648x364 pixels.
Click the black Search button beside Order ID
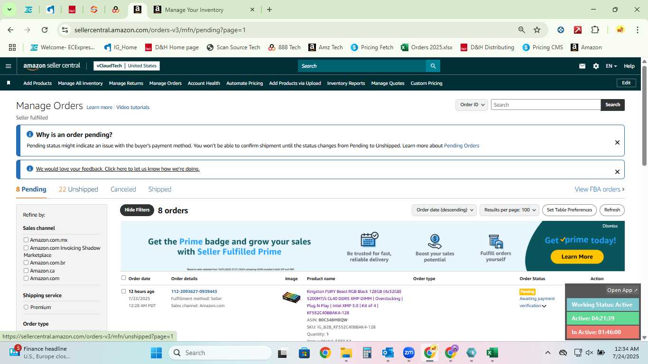[x=612, y=105]
